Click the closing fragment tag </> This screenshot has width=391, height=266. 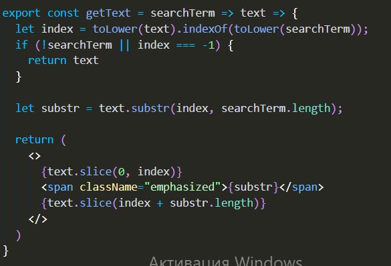(x=37, y=219)
